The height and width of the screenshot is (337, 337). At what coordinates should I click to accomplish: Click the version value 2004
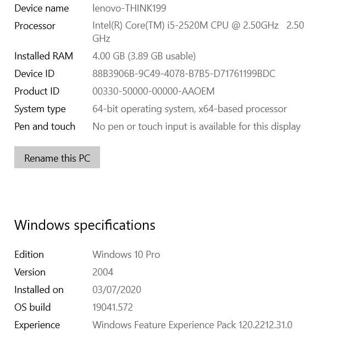(103, 272)
